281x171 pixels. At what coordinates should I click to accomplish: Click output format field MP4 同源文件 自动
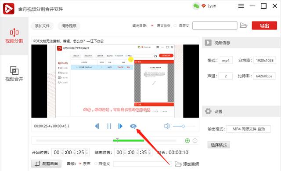[x=249, y=129]
